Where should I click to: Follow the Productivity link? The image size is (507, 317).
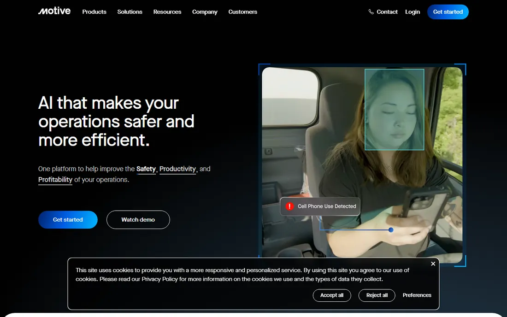click(177, 169)
